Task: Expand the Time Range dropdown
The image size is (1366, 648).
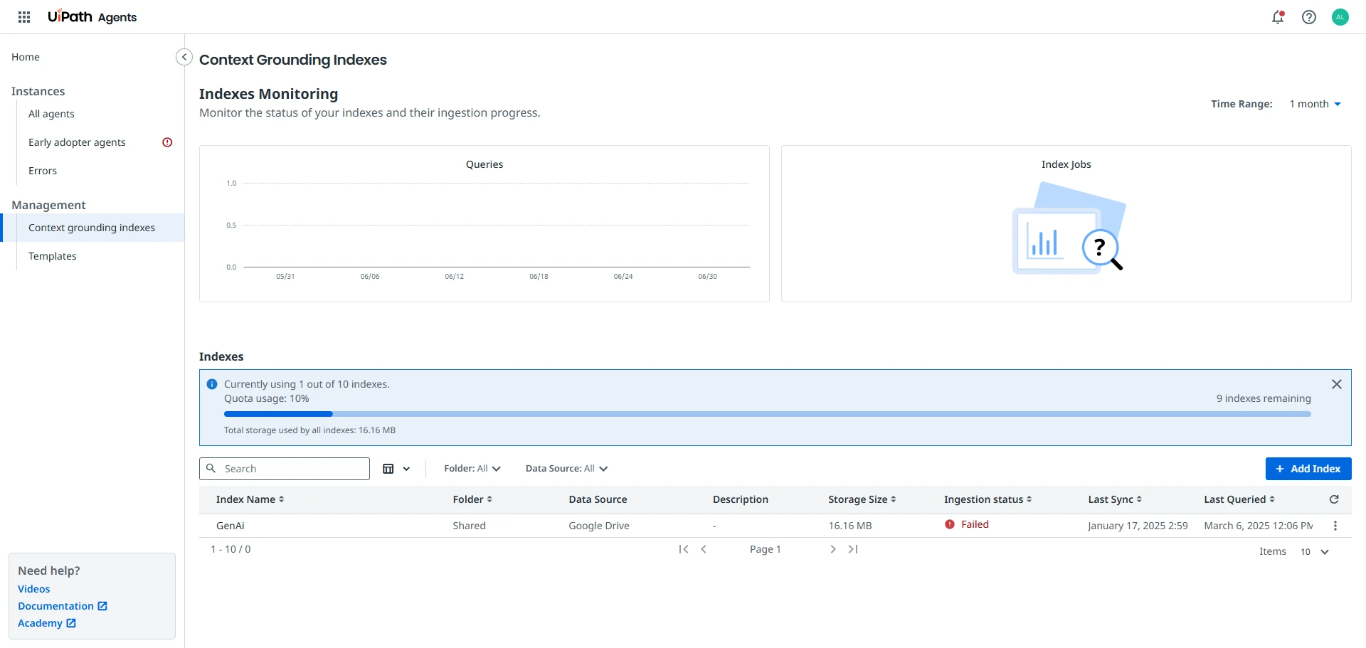Action: point(1315,104)
